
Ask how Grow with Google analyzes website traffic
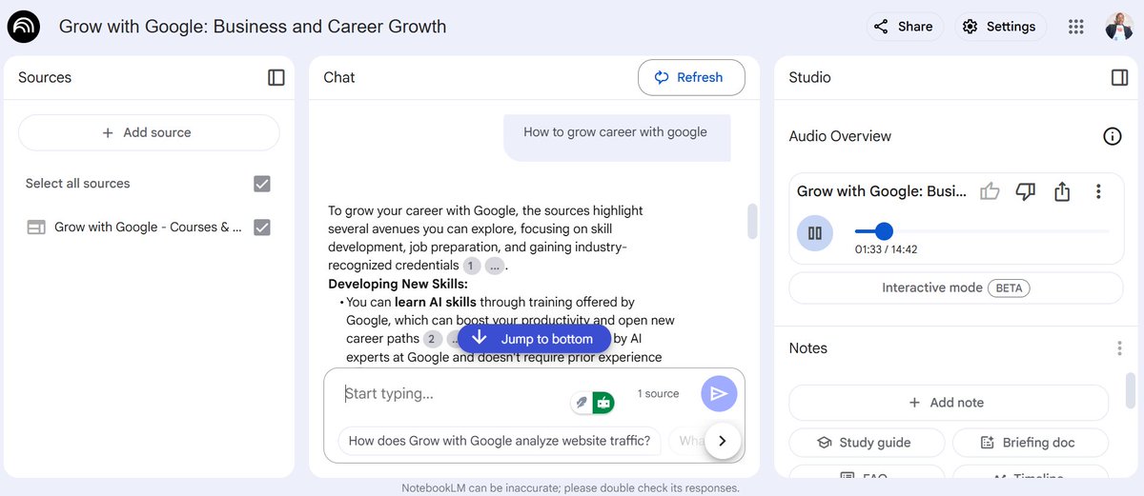coord(500,441)
